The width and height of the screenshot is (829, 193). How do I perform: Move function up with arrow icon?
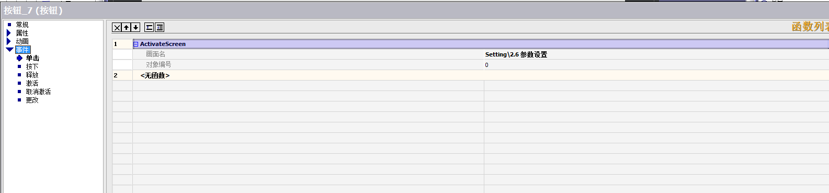click(x=126, y=27)
